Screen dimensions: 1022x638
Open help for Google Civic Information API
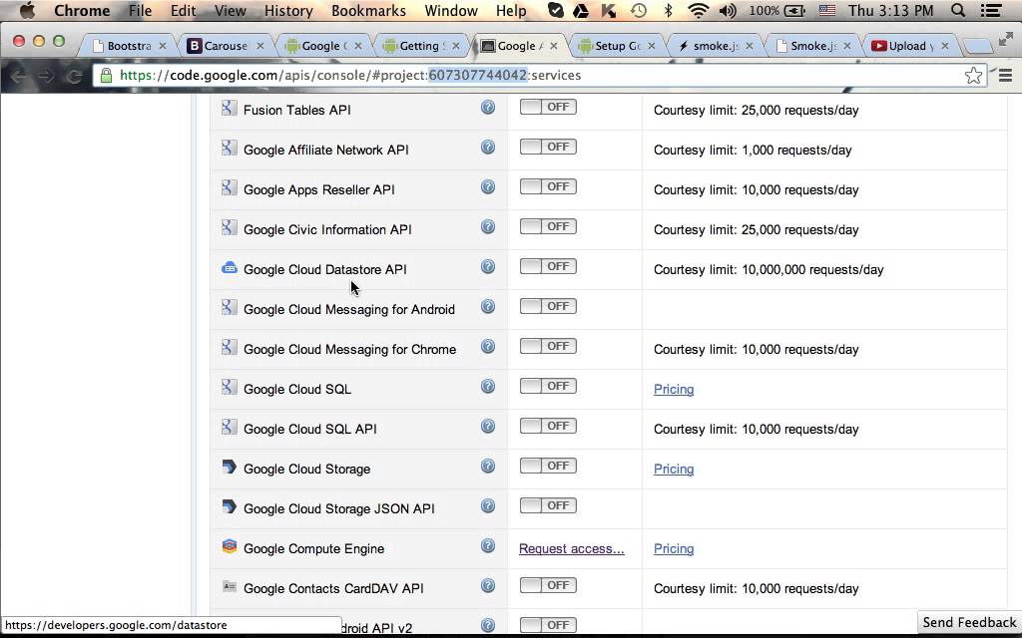point(487,227)
